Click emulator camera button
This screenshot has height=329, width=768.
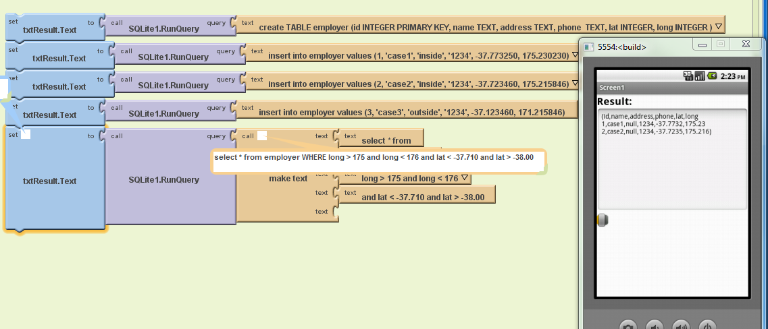tap(628, 324)
